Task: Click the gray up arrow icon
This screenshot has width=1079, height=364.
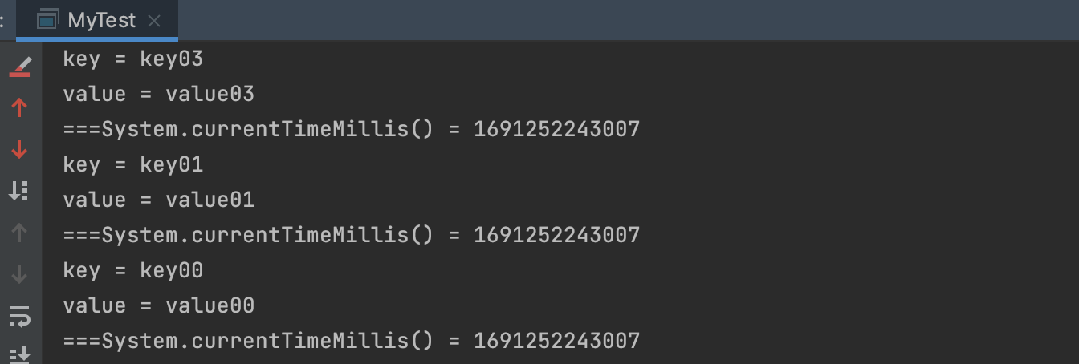Action: 20,233
